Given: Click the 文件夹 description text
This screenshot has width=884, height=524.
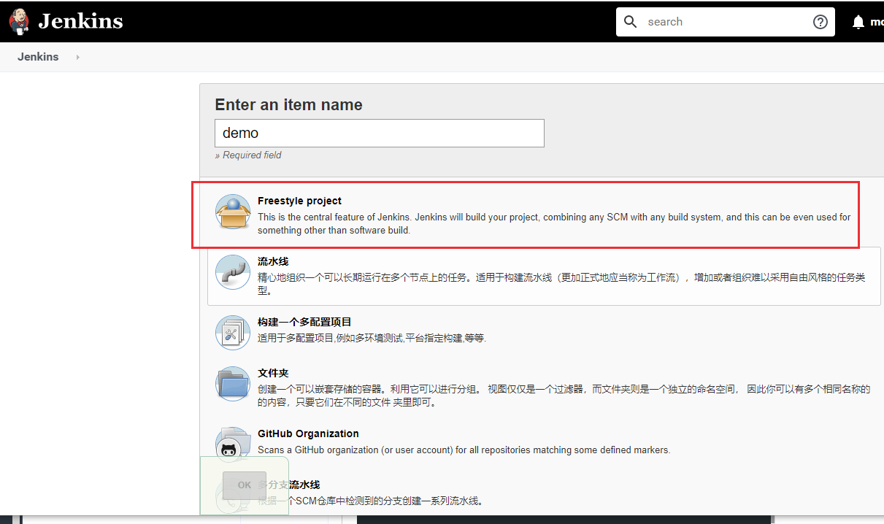Looking at the screenshot, I should point(564,396).
